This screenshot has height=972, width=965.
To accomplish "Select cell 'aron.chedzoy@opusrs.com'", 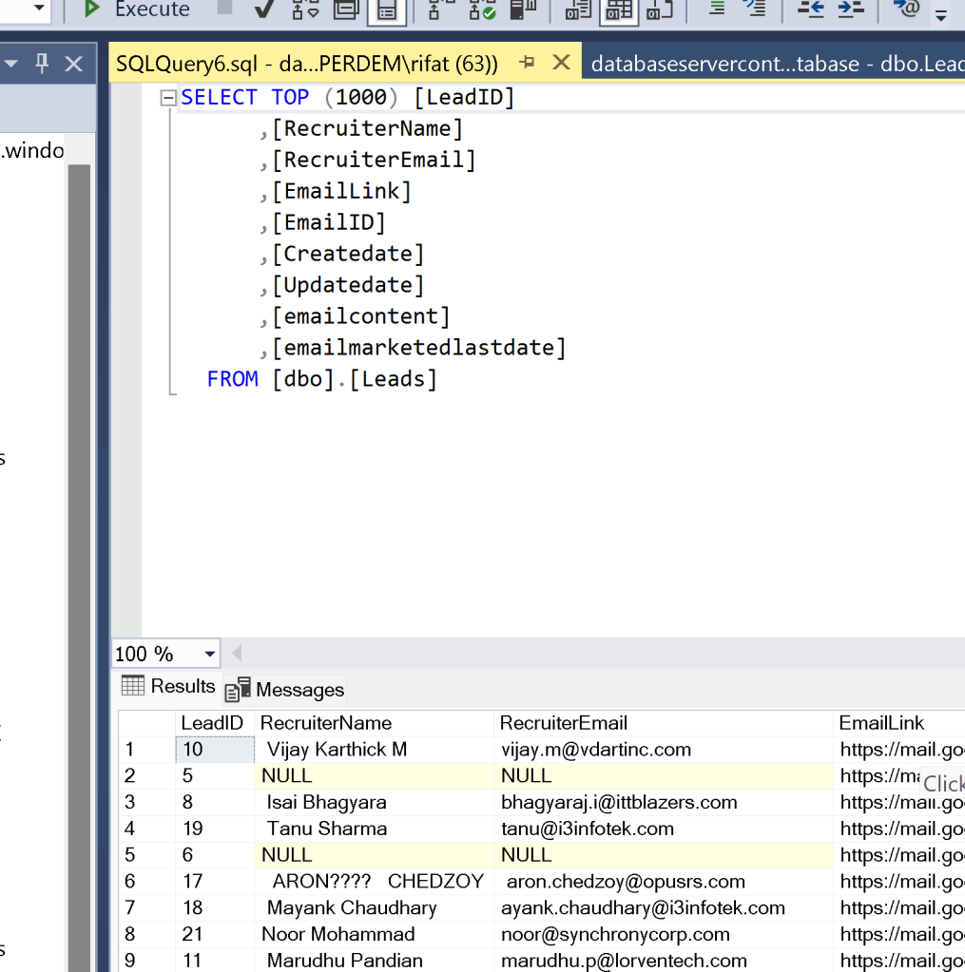I will click(x=664, y=882).
